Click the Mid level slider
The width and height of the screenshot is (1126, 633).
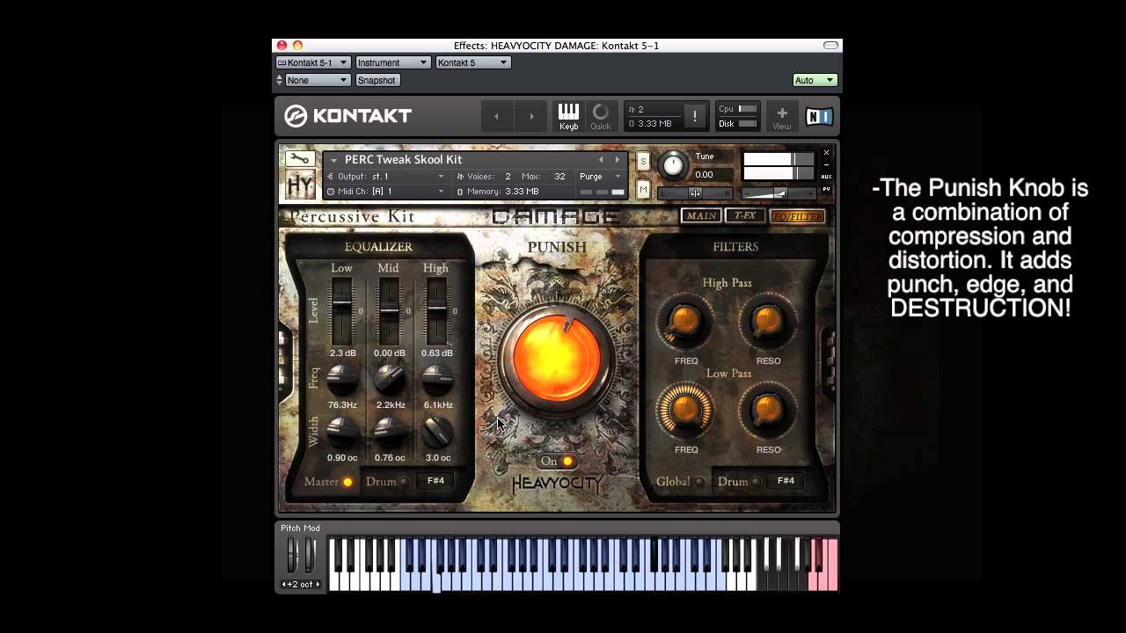(389, 312)
